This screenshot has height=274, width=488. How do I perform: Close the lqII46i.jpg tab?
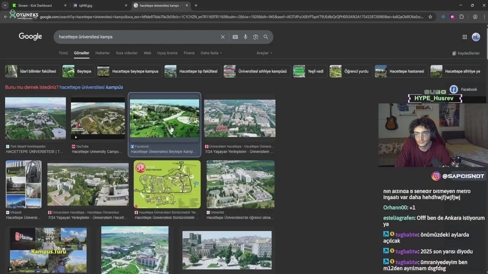coord(126,5)
